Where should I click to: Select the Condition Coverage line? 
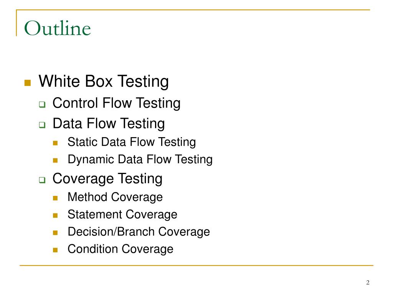point(121,249)
